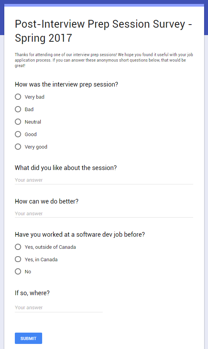Focus the "How can we do better?" answer field
Viewport: 208px width, 349px height.
(104, 213)
